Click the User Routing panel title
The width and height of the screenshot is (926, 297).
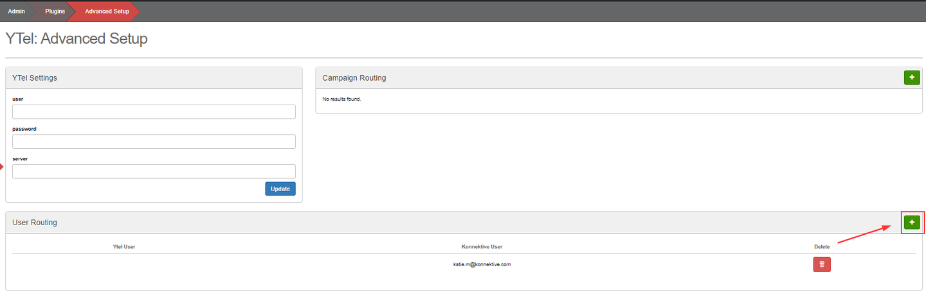point(35,222)
